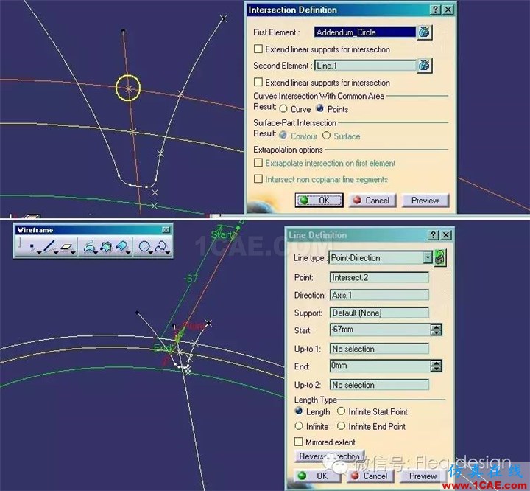Click the lock icon next to Line type
The height and width of the screenshot is (491, 530).
[x=439, y=258]
